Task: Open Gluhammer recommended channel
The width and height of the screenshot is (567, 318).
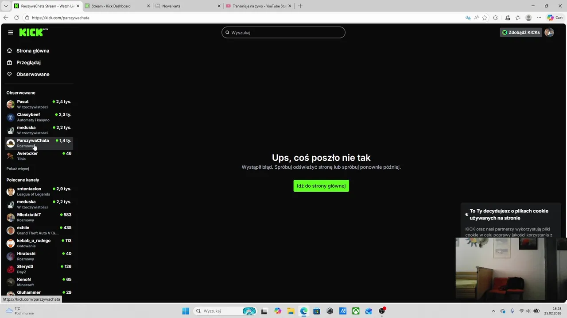Action: pyautogui.click(x=39, y=293)
